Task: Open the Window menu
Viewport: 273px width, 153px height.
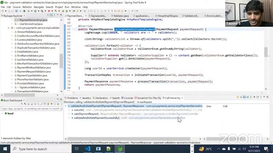Action: pos(76,7)
